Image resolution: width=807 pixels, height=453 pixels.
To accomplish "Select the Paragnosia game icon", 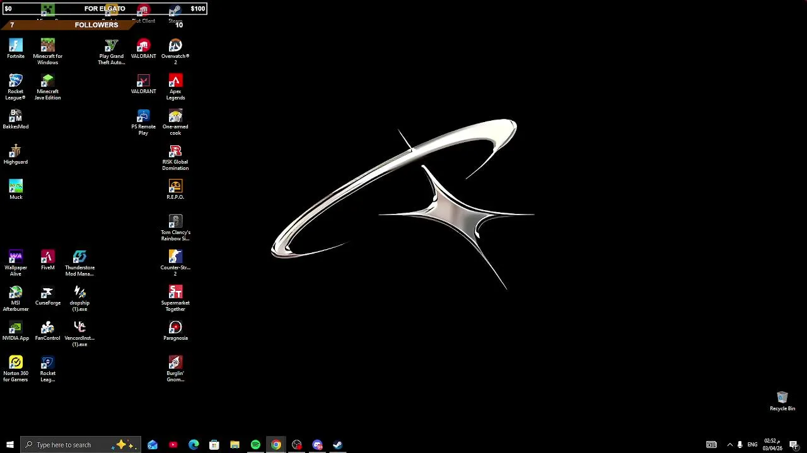I will 175,331.
